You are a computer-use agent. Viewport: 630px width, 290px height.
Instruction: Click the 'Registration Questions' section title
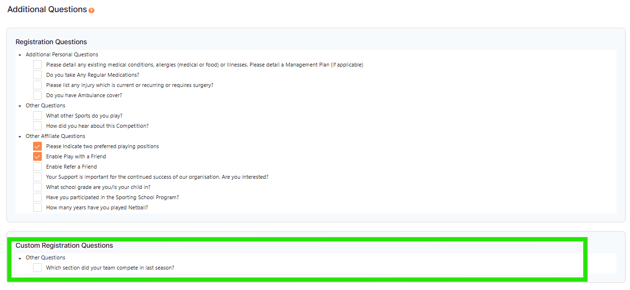click(x=51, y=42)
